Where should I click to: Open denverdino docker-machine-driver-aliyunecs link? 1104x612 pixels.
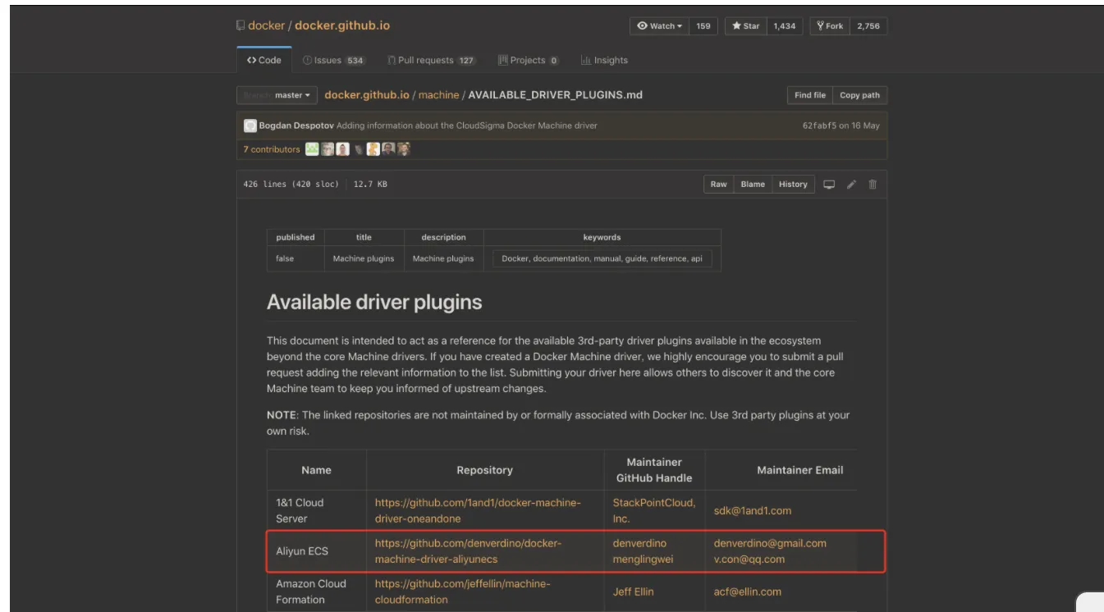(x=468, y=551)
